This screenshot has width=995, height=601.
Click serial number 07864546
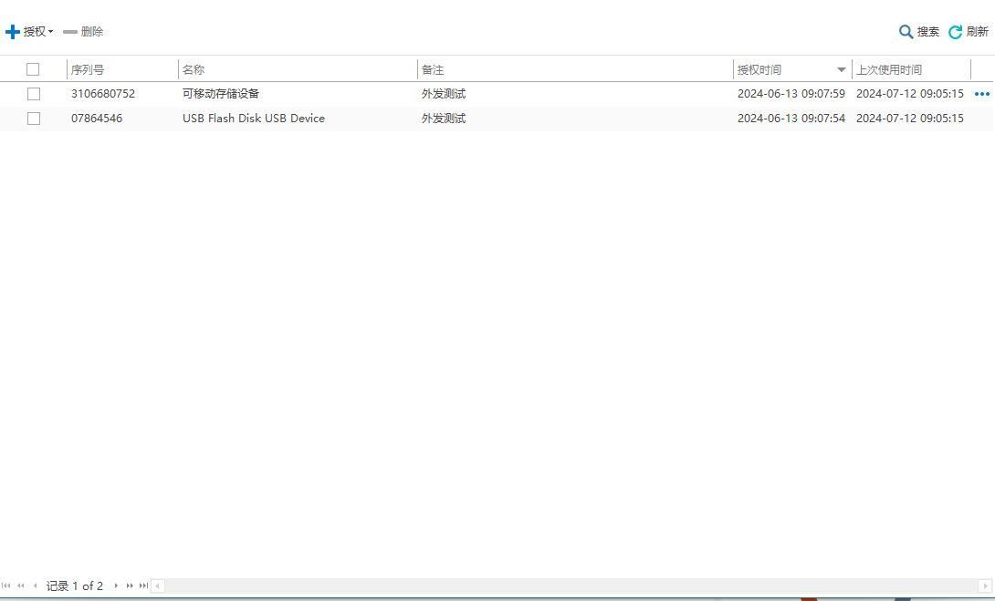click(97, 119)
